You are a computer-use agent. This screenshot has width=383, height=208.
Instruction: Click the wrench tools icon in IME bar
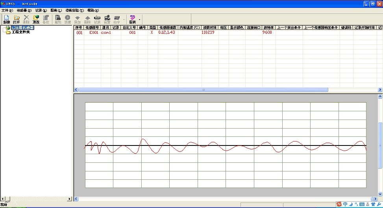click(x=379, y=204)
